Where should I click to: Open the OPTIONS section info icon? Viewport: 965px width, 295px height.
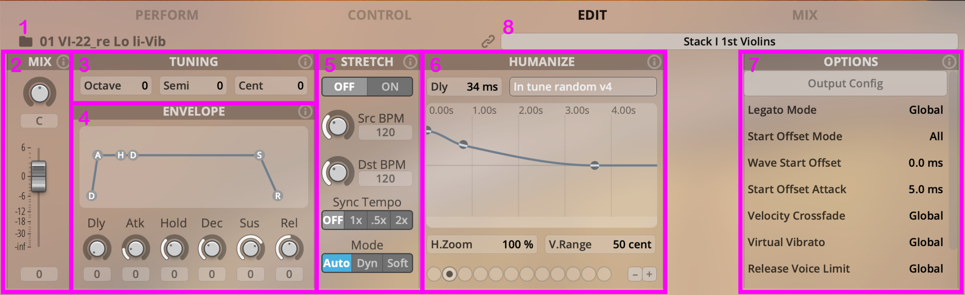[x=949, y=62]
